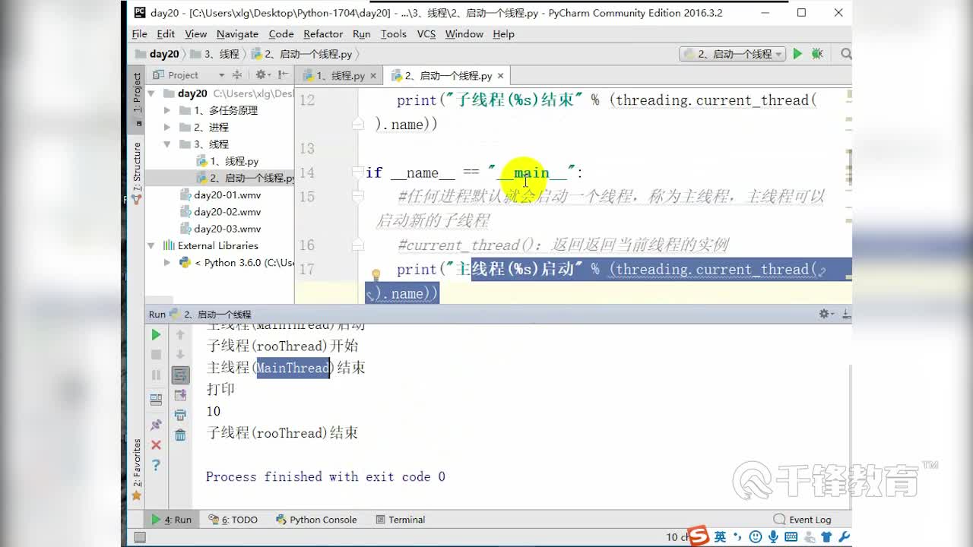The height and width of the screenshot is (547, 973).
Task: Toggle the 英 language indicator in system tray
Action: [719, 536]
